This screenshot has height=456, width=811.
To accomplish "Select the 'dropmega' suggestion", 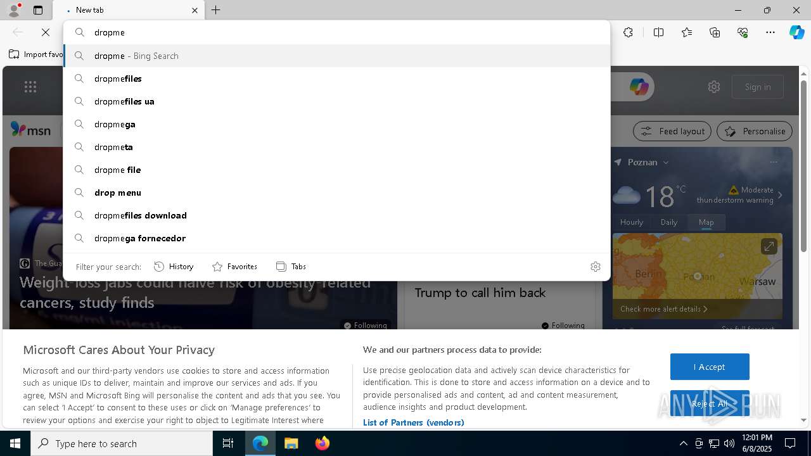I will pos(336,124).
